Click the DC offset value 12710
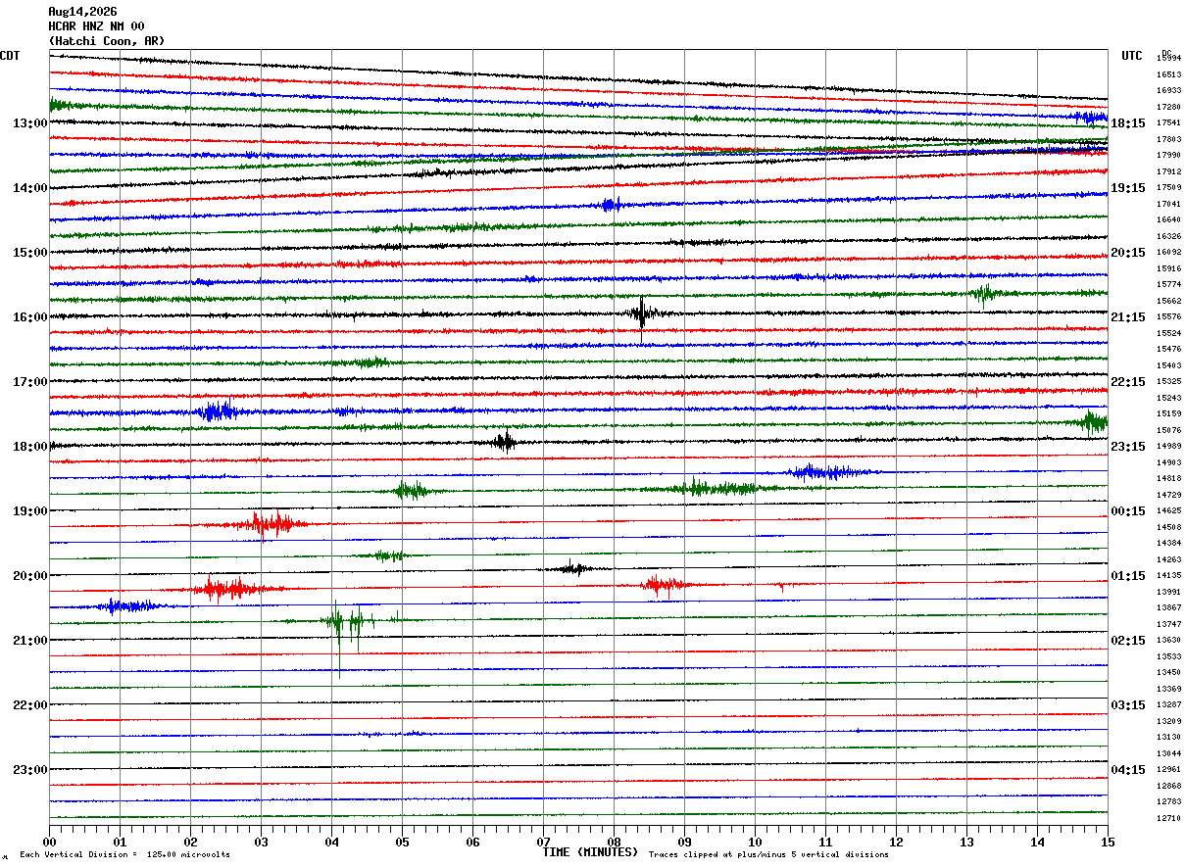Viewport: 1186px width, 868px height. (1168, 818)
